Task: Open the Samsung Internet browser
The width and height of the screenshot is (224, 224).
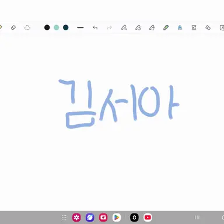Action: click(x=90, y=218)
